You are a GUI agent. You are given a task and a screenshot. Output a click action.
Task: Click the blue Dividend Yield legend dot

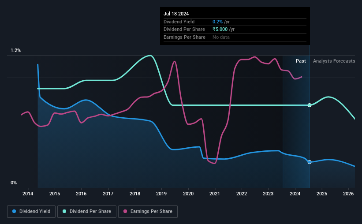point(14,211)
